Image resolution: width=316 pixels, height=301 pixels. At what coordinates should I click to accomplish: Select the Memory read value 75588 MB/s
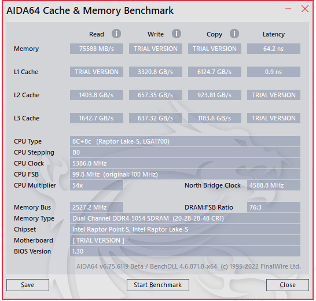97,49
